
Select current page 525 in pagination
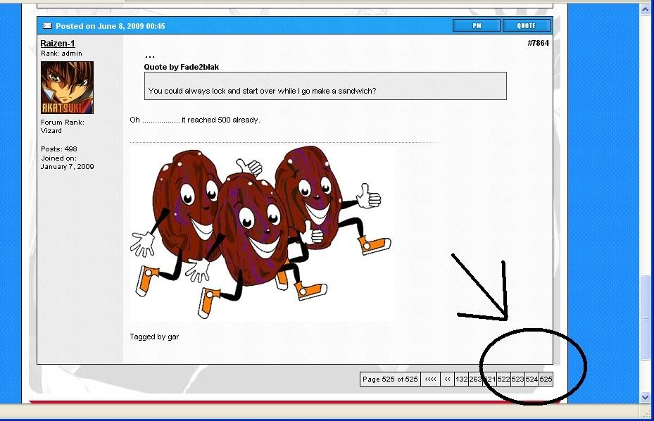[x=546, y=379]
